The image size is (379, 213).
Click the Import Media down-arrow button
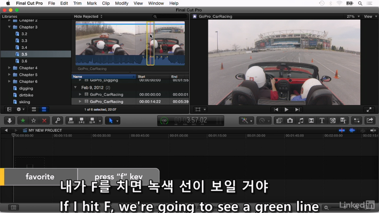[9, 121]
